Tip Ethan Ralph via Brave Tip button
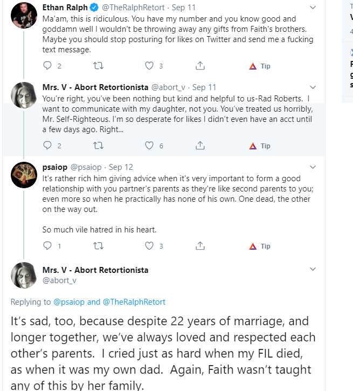 pyautogui.click(x=260, y=66)
